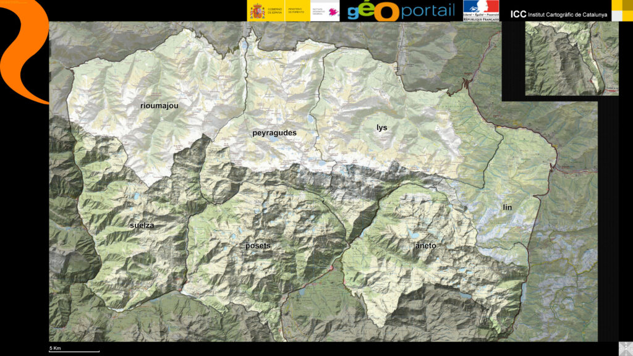Click the small icon at bottom-right corner

pyautogui.click(x=625, y=349)
